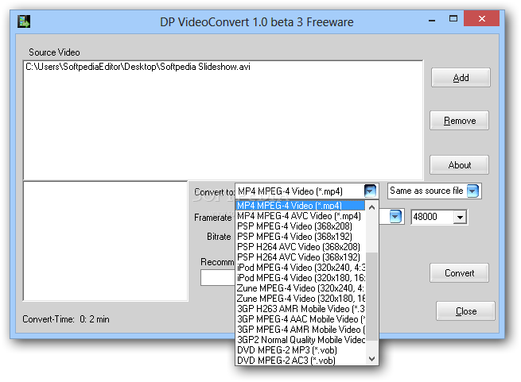Select 3GP MPEG-4 AAC Mobile Video
Viewport: 521px width, 382px height.
click(x=300, y=319)
